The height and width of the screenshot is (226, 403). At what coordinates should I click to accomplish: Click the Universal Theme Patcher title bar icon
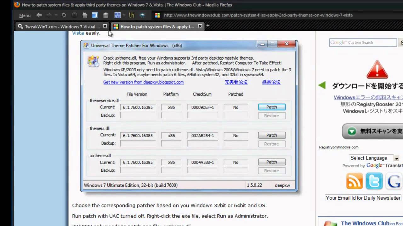86,46
